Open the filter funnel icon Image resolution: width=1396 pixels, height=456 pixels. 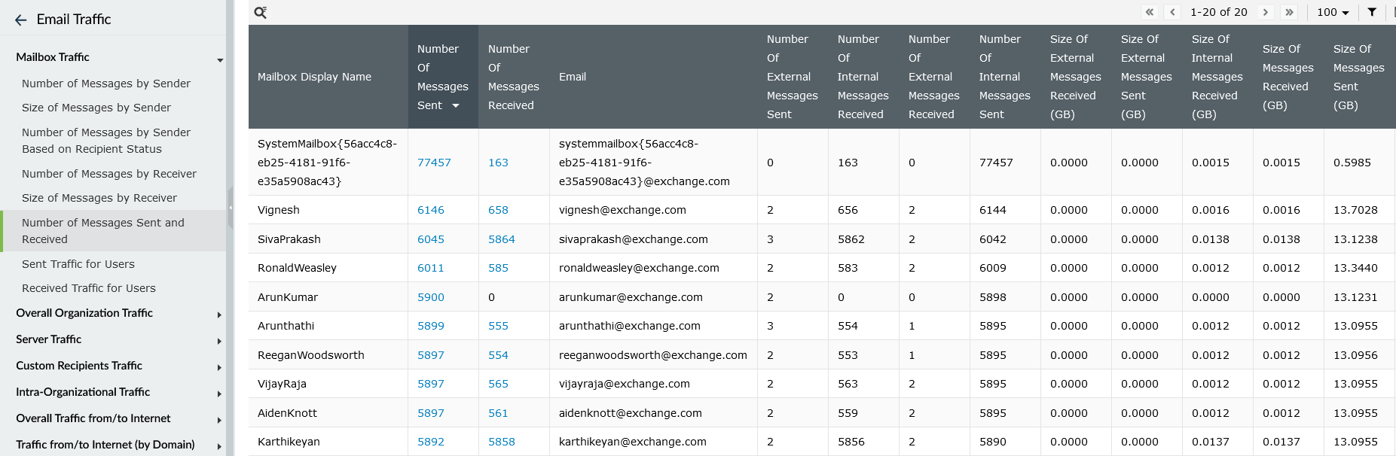[x=1372, y=12]
